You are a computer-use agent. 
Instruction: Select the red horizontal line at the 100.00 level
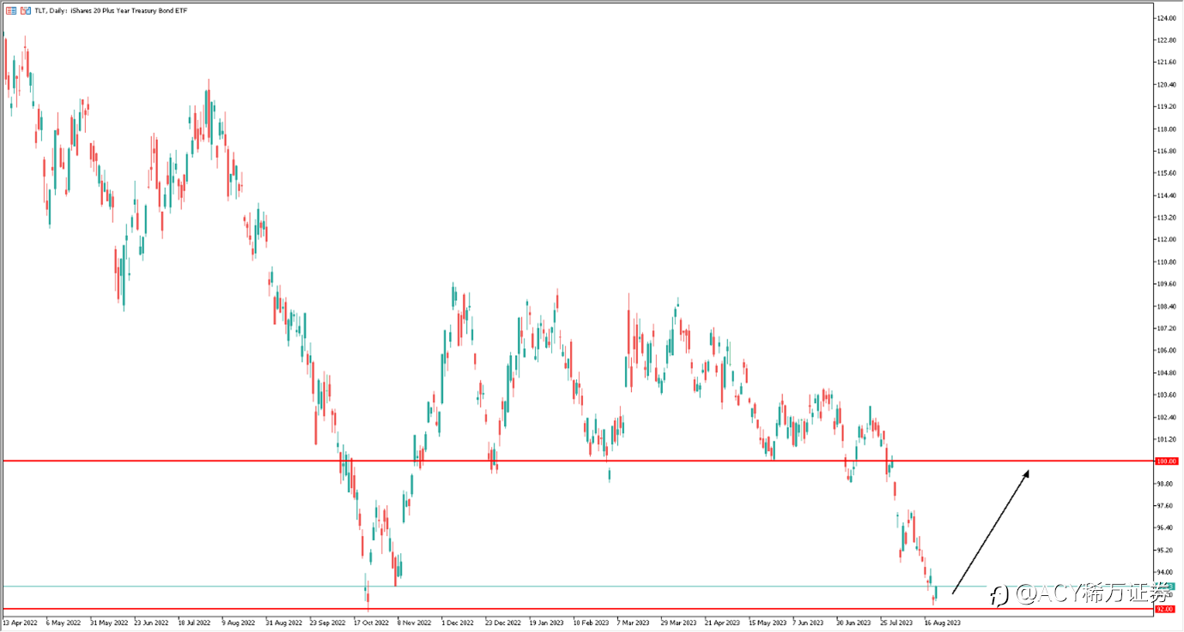click(x=577, y=460)
